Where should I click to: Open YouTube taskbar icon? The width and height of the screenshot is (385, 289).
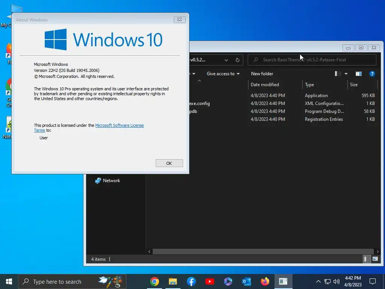pyautogui.click(x=210, y=281)
